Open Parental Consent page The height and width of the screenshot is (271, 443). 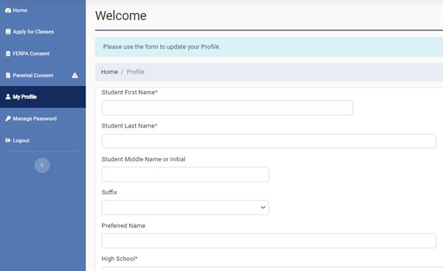pyautogui.click(x=42, y=75)
